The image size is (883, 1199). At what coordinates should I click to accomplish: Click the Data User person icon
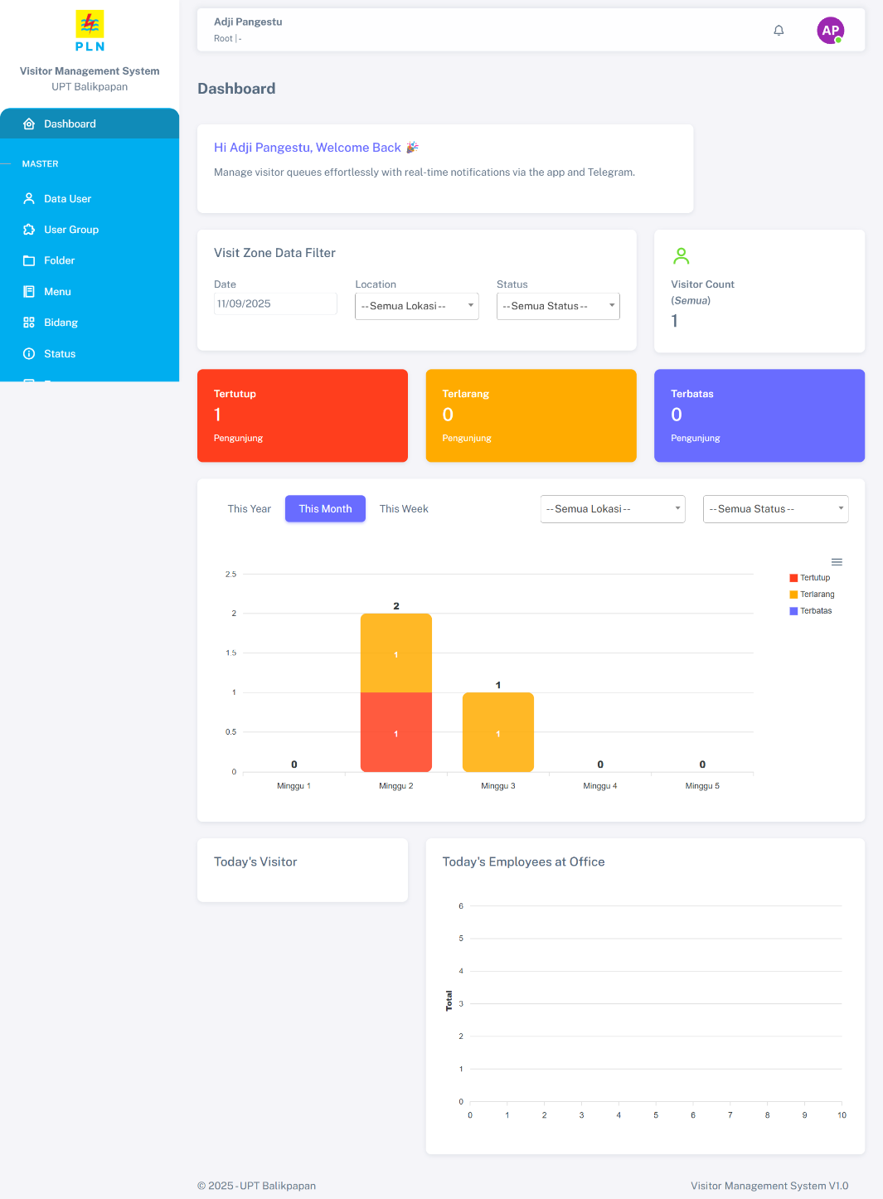pyautogui.click(x=29, y=199)
